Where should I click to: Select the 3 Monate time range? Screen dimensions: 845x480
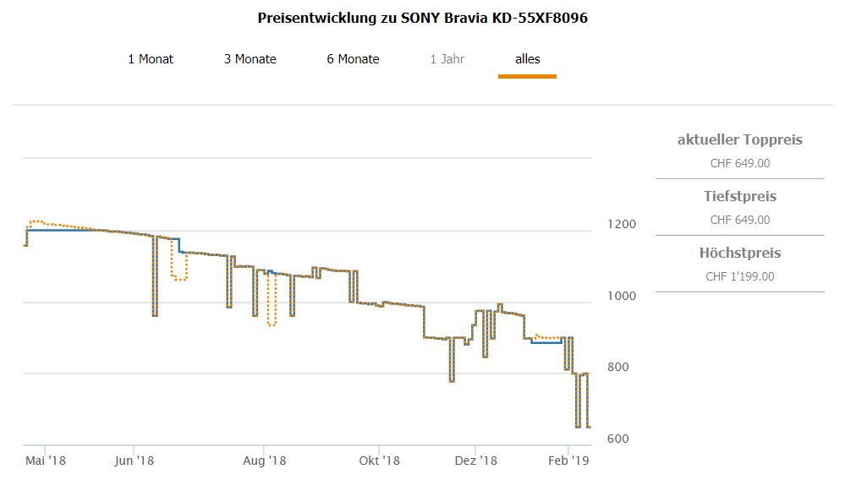[x=250, y=59]
